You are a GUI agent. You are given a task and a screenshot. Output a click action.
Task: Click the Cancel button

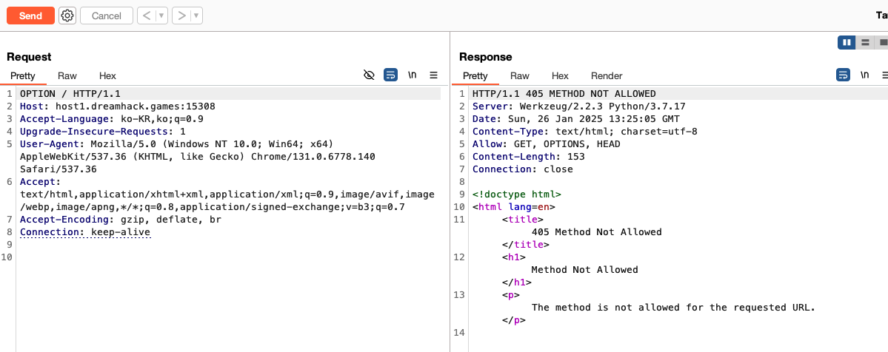tap(107, 16)
